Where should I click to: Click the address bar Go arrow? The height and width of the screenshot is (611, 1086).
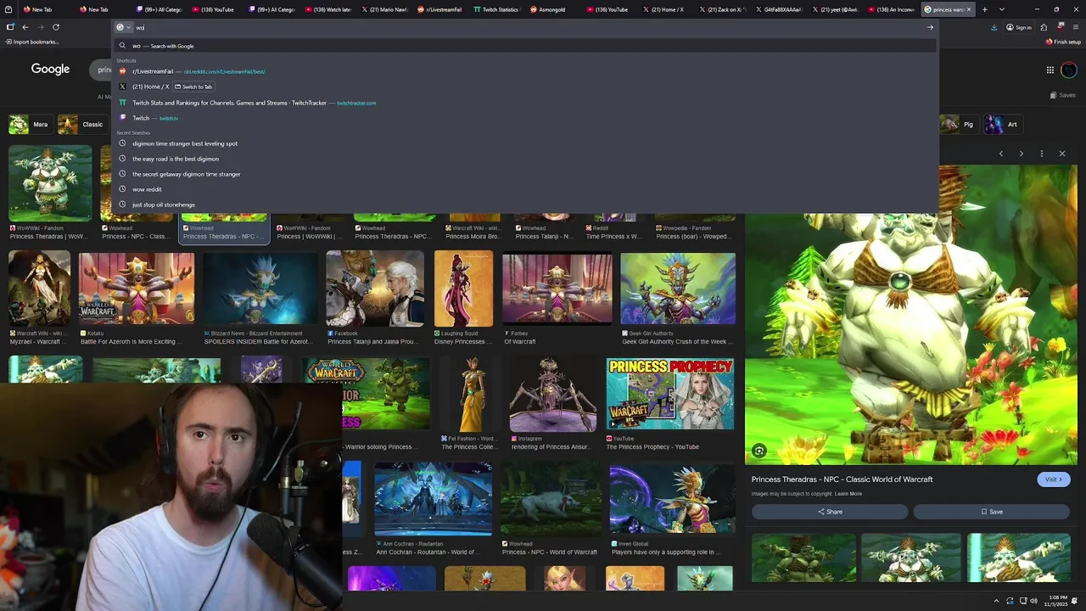tap(930, 27)
